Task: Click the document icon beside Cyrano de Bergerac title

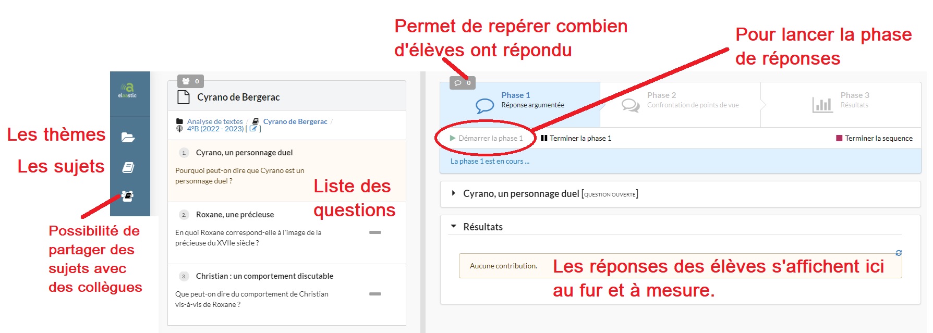Action: click(x=184, y=97)
